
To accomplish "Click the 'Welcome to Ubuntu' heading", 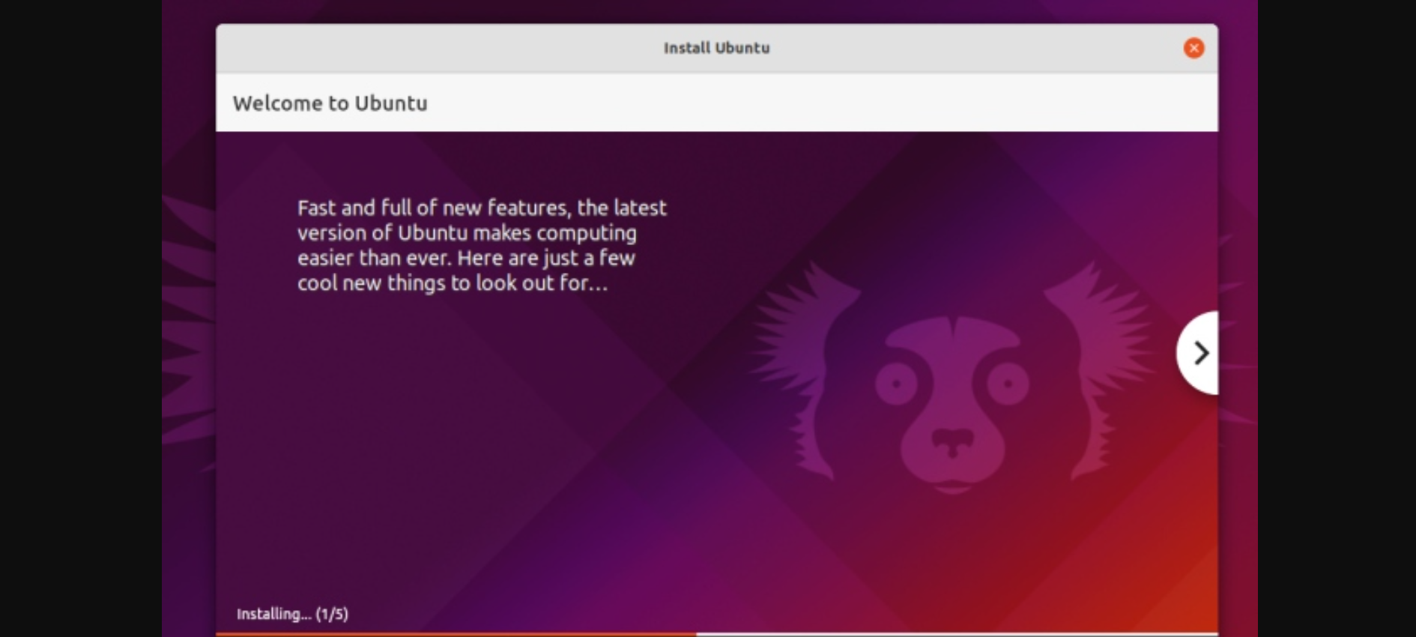I will click(330, 103).
